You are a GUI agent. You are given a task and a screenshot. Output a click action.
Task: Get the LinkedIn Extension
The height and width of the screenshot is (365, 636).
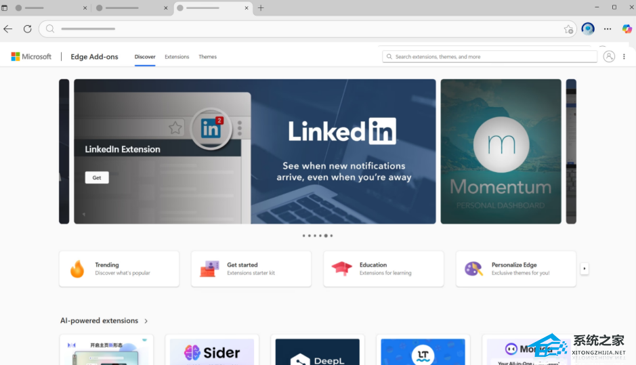pyautogui.click(x=97, y=177)
